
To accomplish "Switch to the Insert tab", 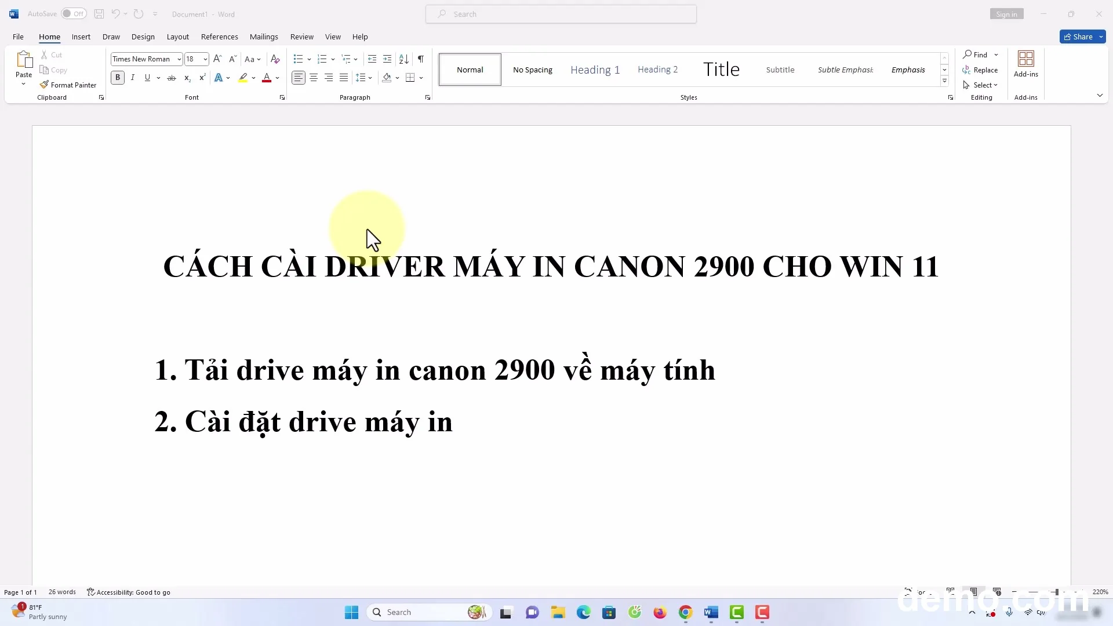I will pyautogui.click(x=81, y=37).
